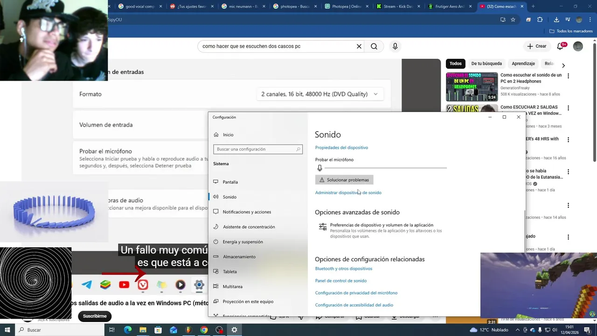
Task: Open options for video from hace 14 años
Action: pyautogui.click(x=568, y=205)
